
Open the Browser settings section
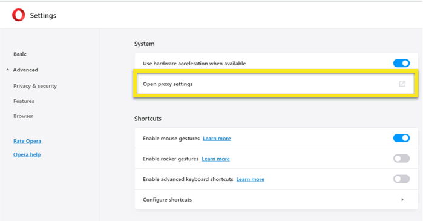click(x=23, y=116)
